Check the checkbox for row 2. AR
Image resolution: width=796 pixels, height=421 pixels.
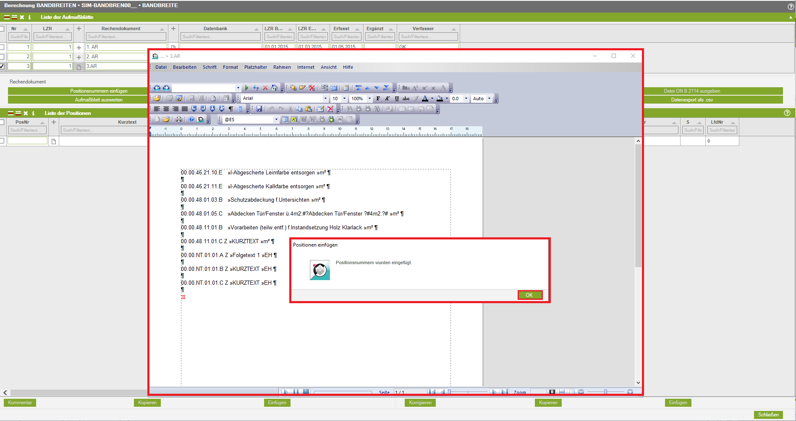click(x=2, y=57)
